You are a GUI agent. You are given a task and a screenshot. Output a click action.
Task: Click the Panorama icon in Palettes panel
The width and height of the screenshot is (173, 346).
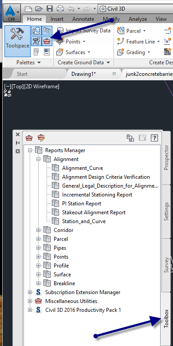pyautogui.click(x=36, y=52)
